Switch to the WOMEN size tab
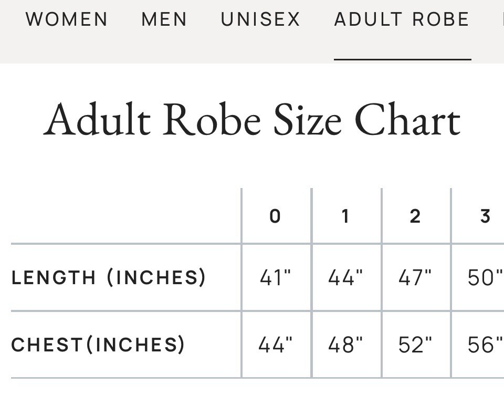 pos(67,19)
